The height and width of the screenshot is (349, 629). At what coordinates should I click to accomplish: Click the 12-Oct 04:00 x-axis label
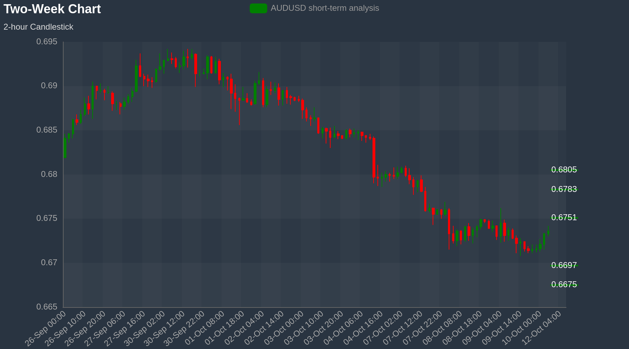(x=541, y=329)
